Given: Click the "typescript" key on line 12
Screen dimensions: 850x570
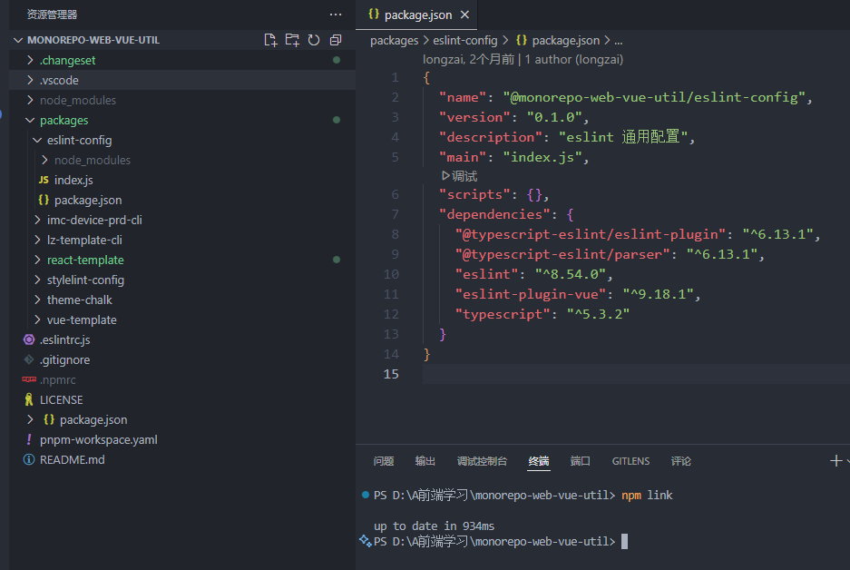Looking at the screenshot, I should coord(503,315).
